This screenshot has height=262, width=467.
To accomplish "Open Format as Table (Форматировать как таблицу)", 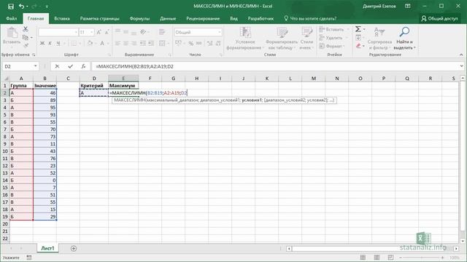I will click(282, 39).
